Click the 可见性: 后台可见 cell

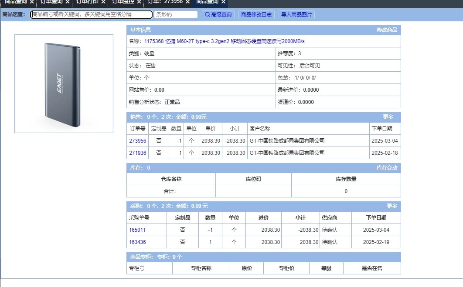(338, 65)
